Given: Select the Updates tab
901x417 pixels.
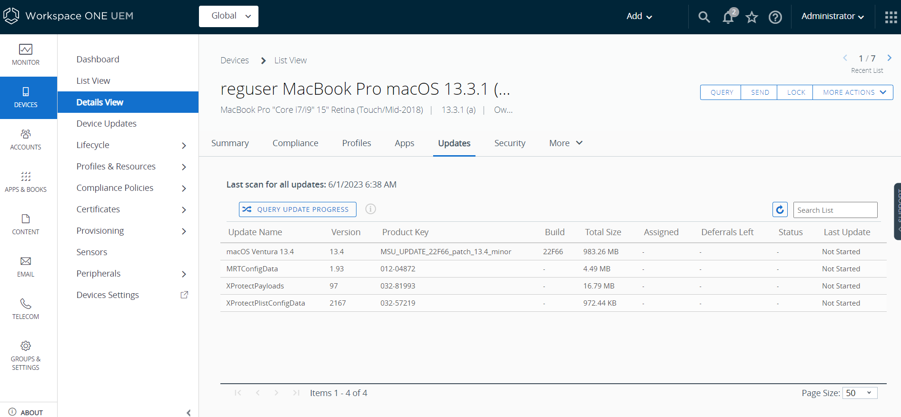Looking at the screenshot, I should (454, 143).
